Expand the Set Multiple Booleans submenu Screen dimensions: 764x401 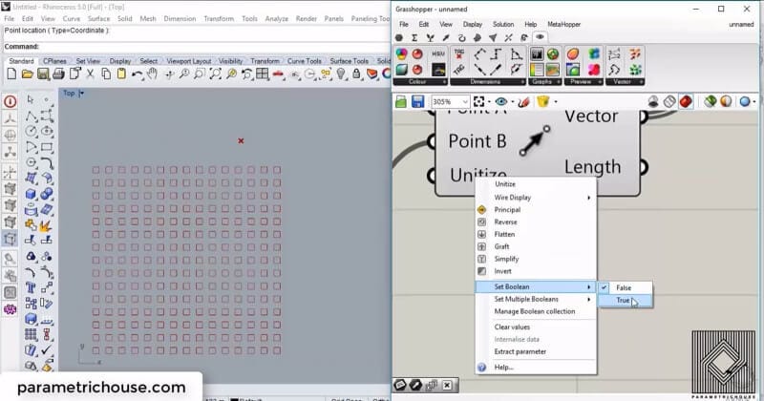click(x=535, y=299)
